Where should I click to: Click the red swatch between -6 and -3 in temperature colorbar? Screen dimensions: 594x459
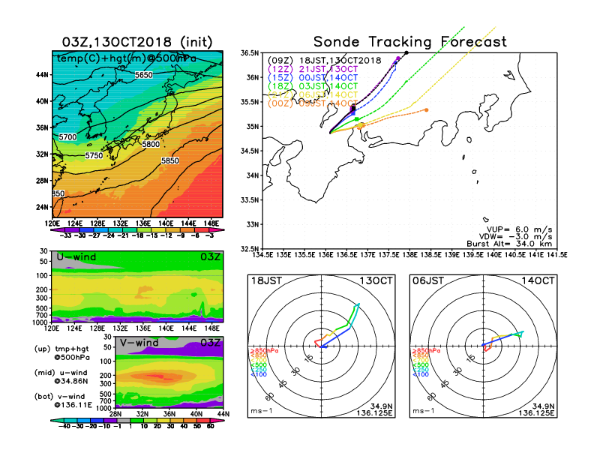pyautogui.click(x=202, y=230)
